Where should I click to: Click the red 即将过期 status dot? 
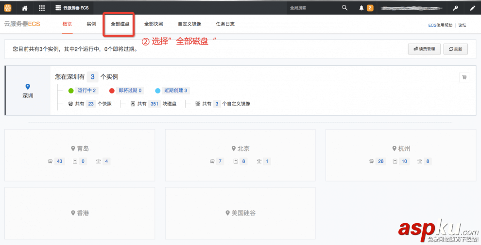pyautogui.click(x=112, y=91)
